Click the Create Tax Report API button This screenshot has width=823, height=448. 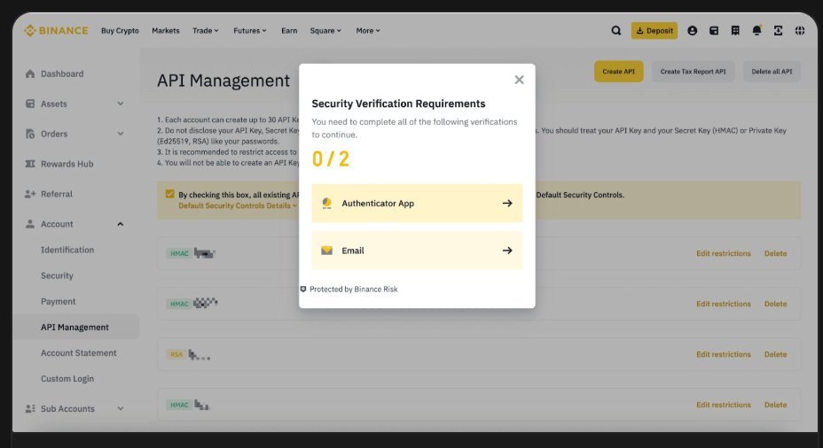pyautogui.click(x=693, y=71)
